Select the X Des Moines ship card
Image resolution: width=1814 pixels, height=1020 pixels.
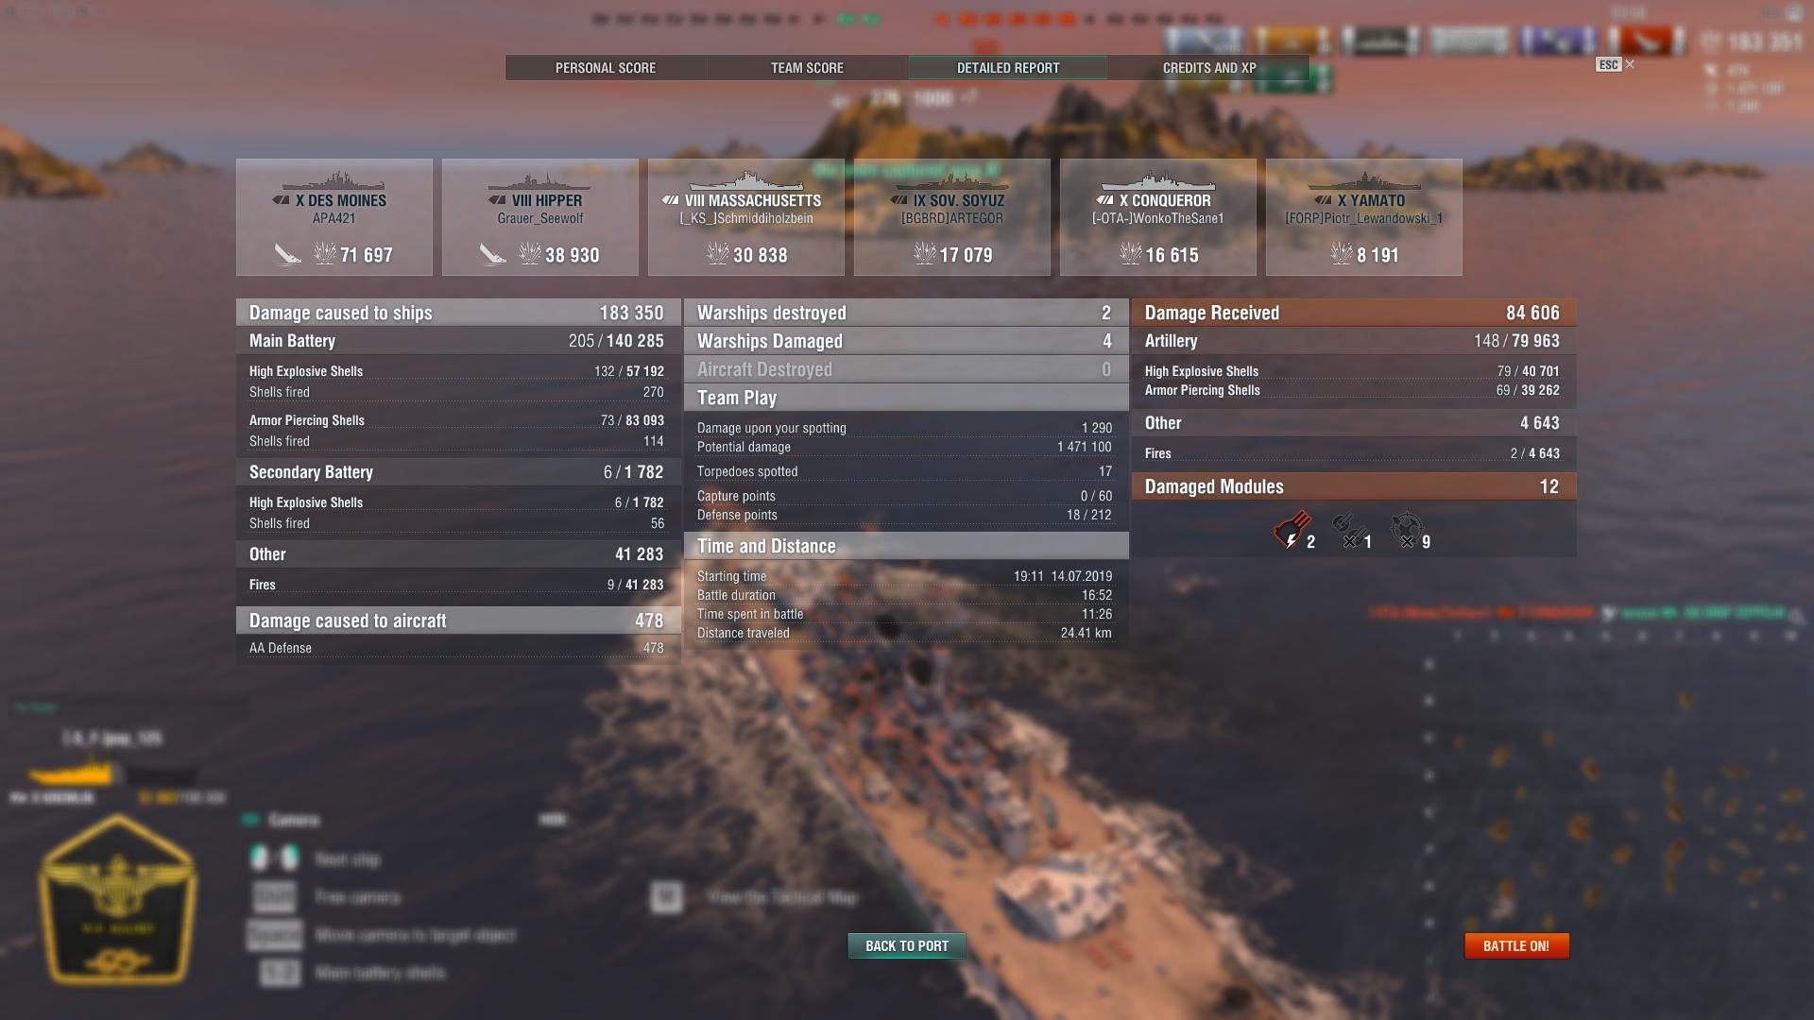click(x=334, y=217)
